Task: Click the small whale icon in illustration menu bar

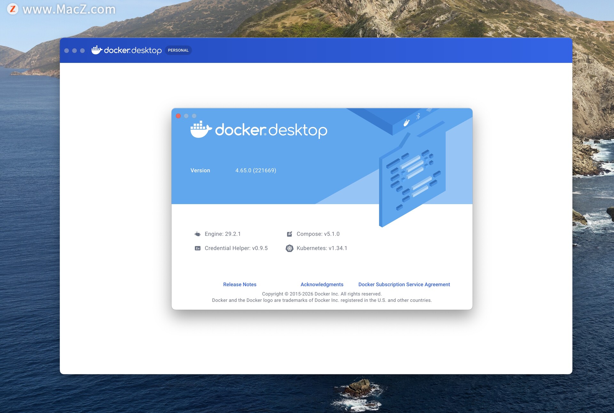Action: click(406, 123)
